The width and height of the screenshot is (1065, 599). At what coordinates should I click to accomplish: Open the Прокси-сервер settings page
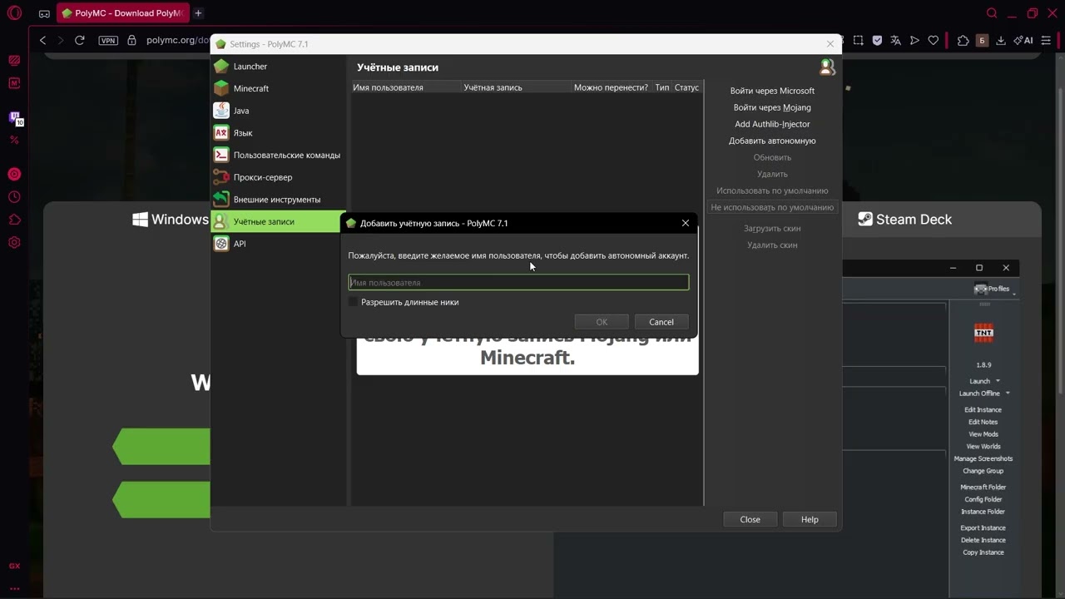pos(279,177)
